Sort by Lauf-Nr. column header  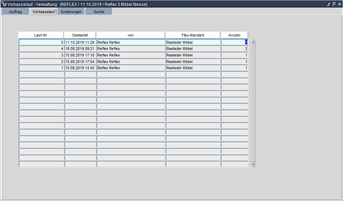[41, 35]
